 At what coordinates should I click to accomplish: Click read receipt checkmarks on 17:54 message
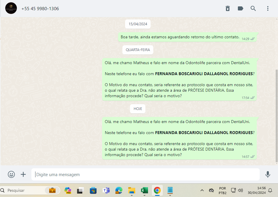click(x=252, y=98)
